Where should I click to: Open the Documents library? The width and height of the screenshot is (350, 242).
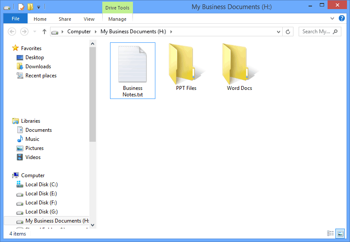(x=38, y=130)
